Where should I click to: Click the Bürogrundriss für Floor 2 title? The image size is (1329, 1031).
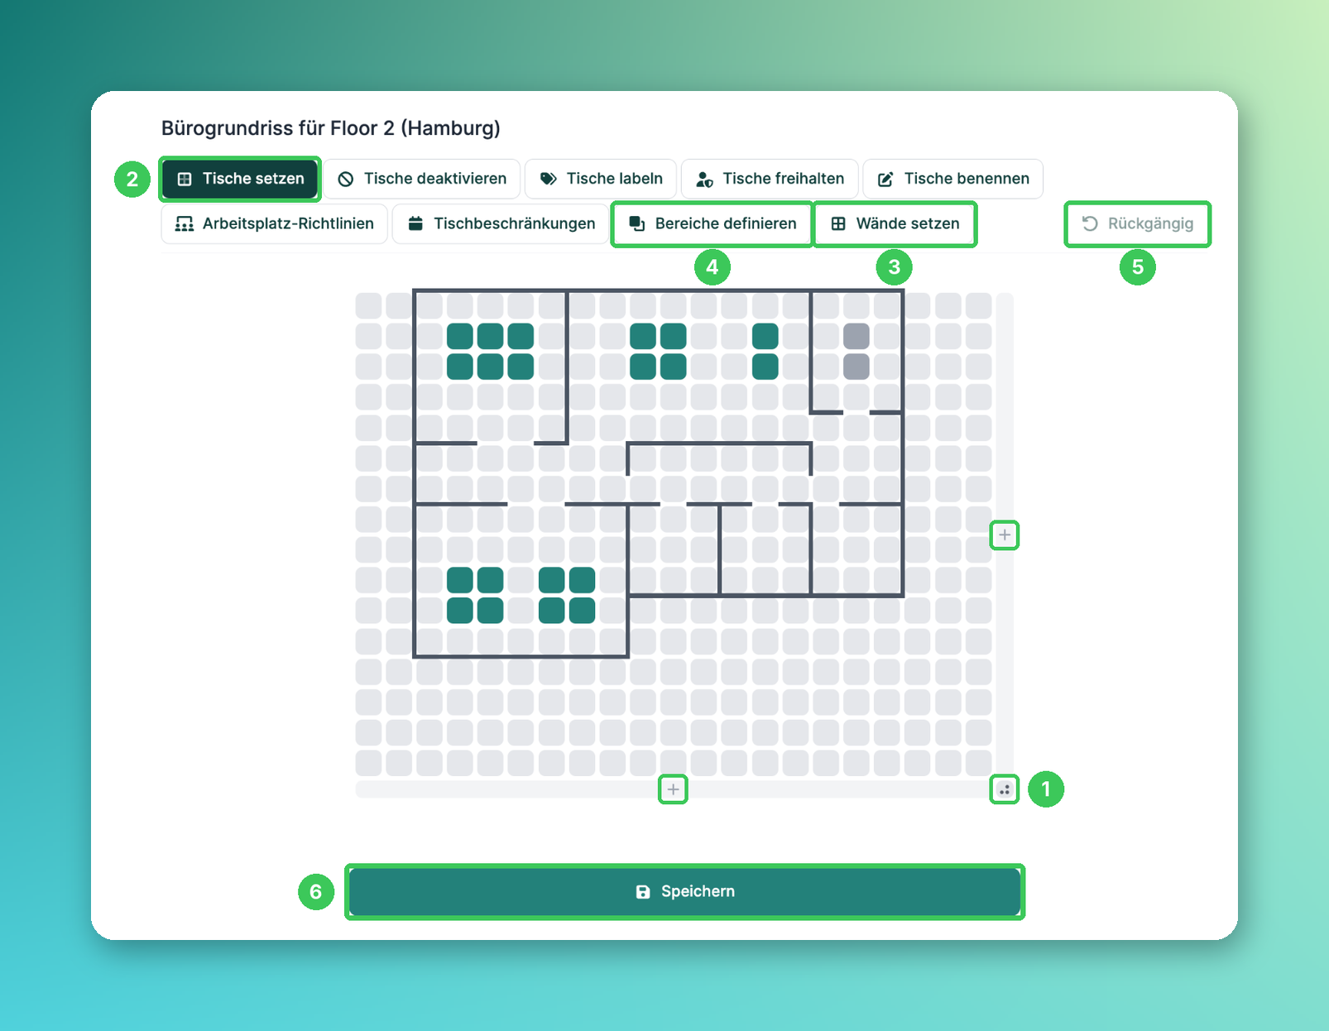331,128
